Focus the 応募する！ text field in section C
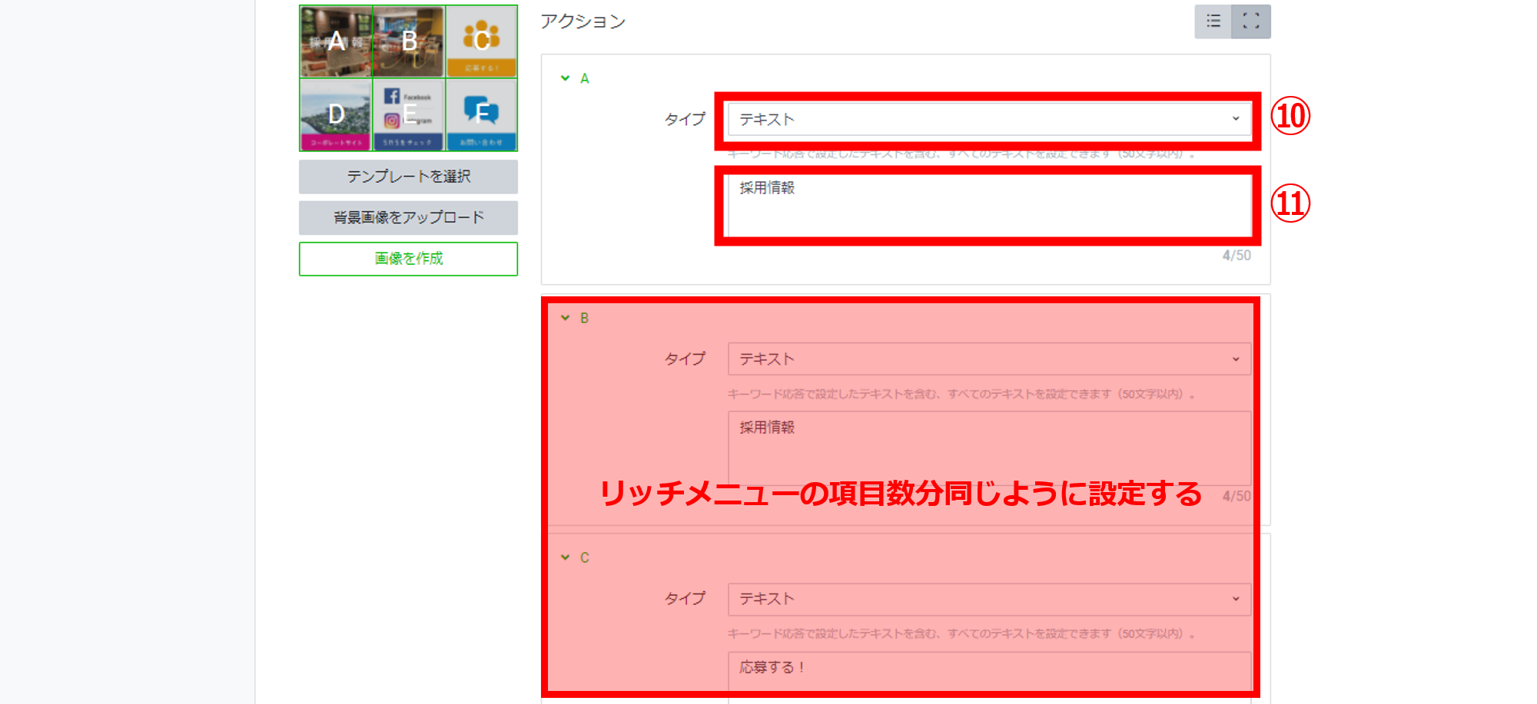The height and width of the screenshot is (704, 1537). point(989,677)
